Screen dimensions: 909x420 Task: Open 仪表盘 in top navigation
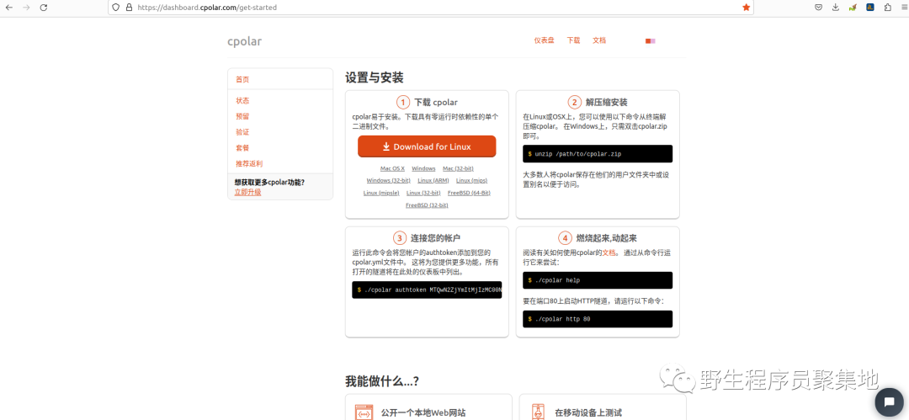[544, 40]
